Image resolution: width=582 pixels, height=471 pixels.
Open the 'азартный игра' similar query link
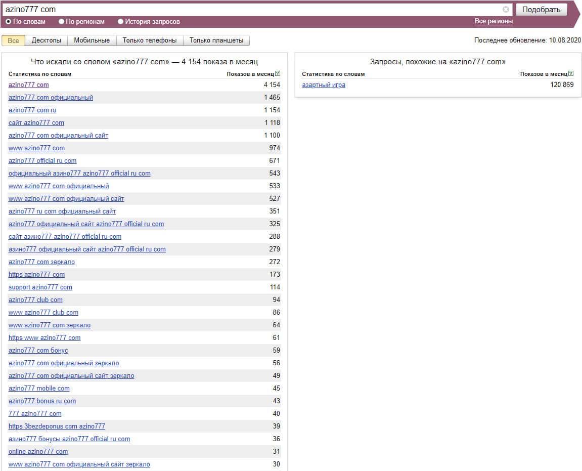tap(324, 85)
